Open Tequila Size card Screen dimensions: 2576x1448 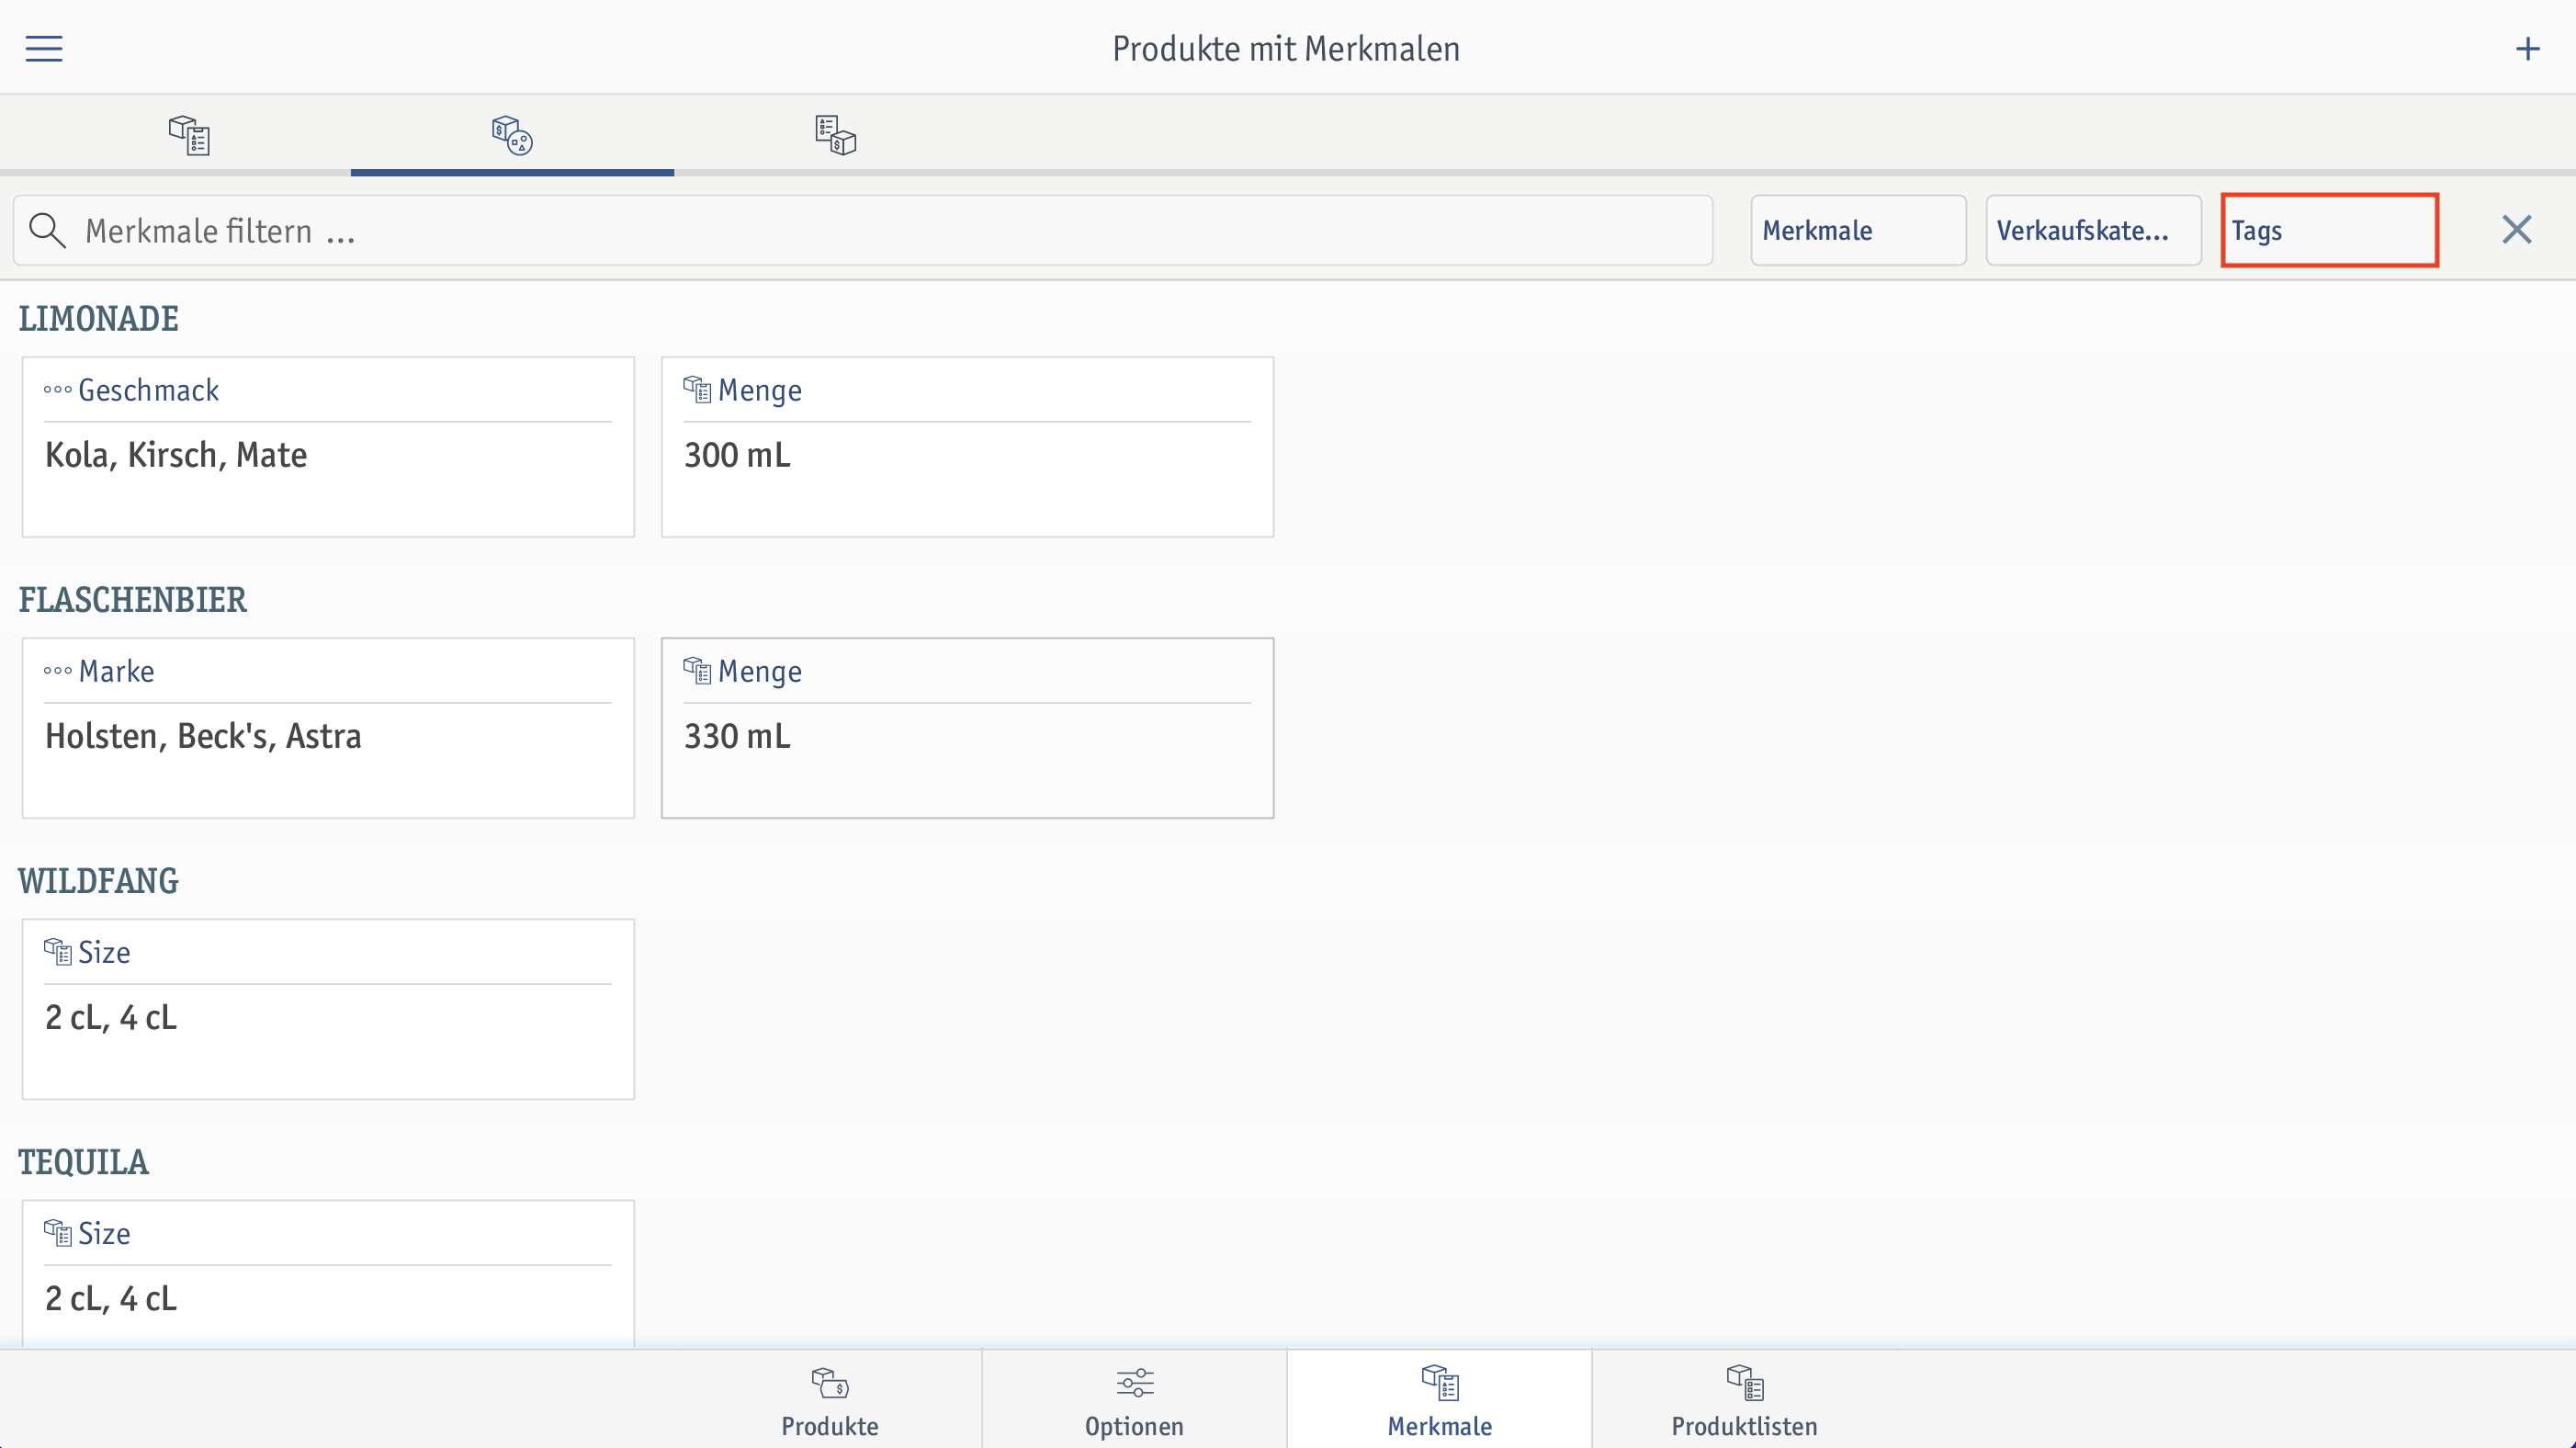point(328,1273)
